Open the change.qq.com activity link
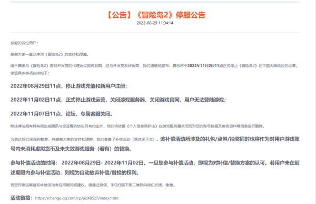This screenshot has width=316, height=204. (77, 198)
